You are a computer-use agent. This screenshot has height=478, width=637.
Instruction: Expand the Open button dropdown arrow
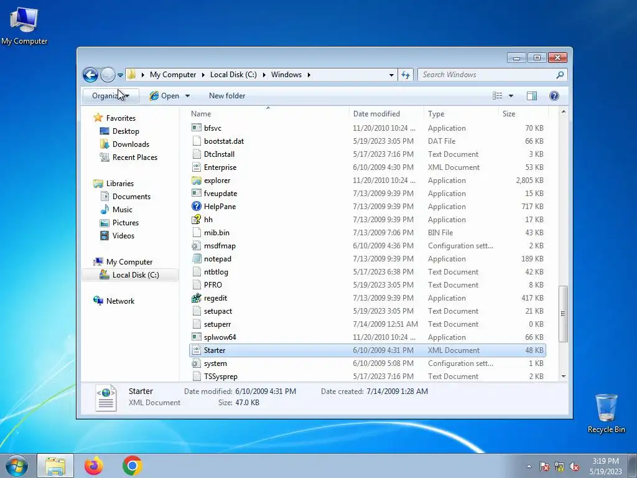(187, 96)
